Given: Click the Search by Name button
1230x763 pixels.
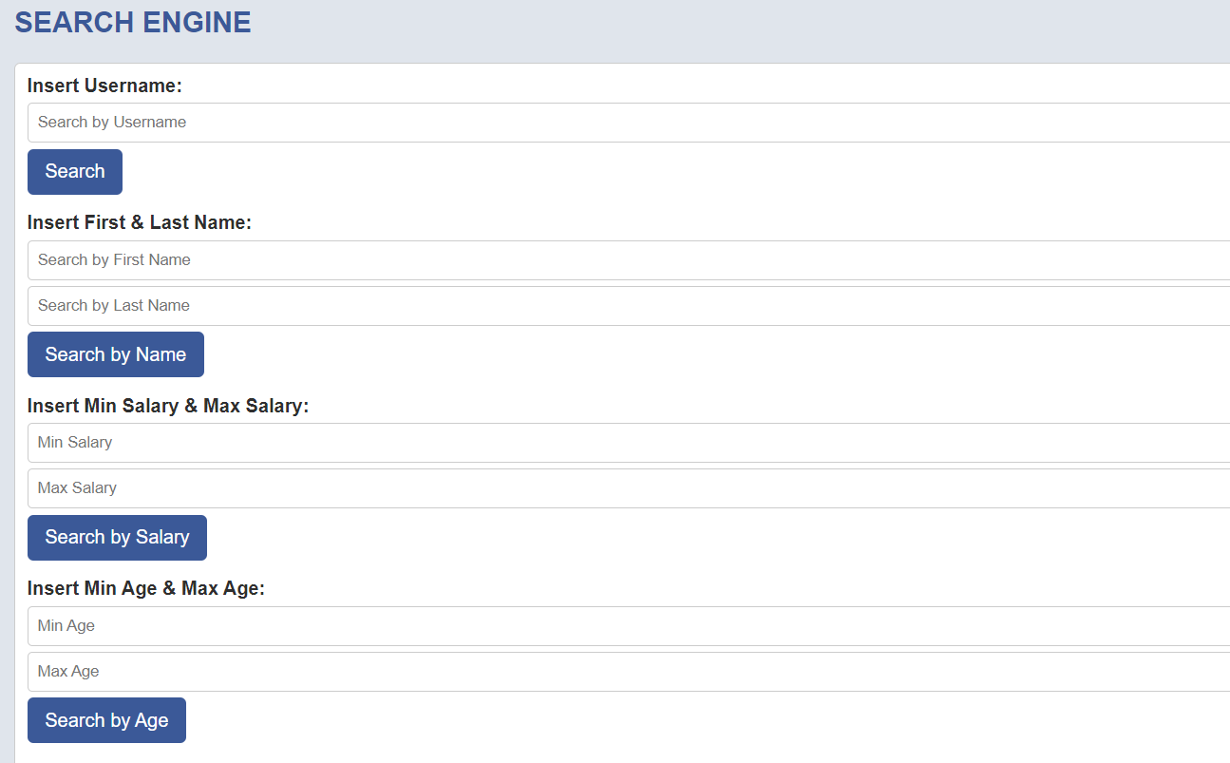Looking at the screenshot, I should pyautogui.click(x=116, y=354).
